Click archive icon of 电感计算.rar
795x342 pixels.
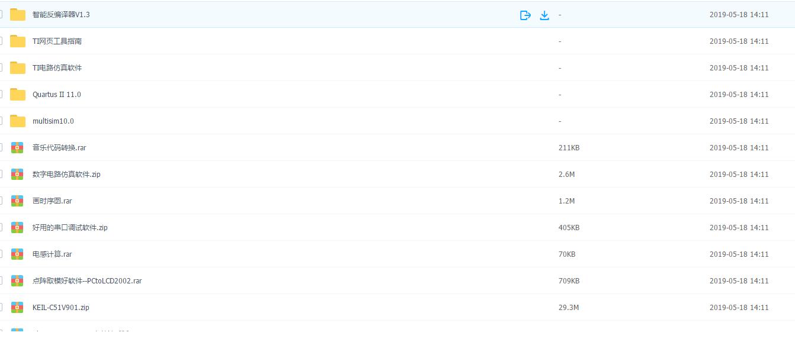[x=17, y=254]
